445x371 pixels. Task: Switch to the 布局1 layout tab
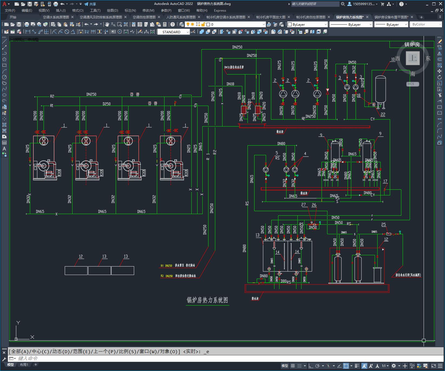click(24, 365)
